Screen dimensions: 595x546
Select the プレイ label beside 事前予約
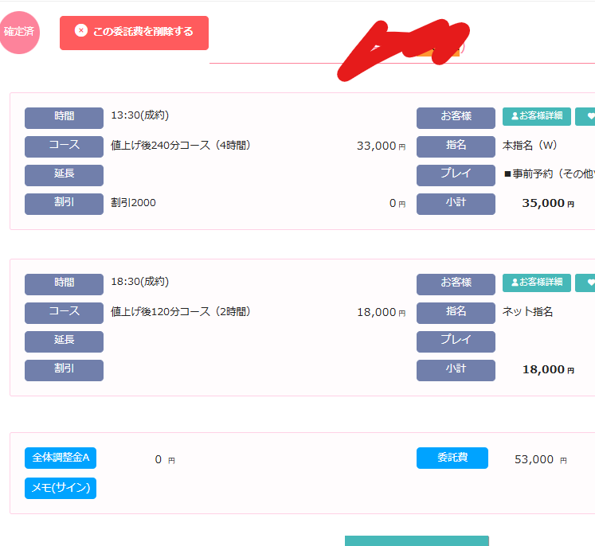(456, 175)
